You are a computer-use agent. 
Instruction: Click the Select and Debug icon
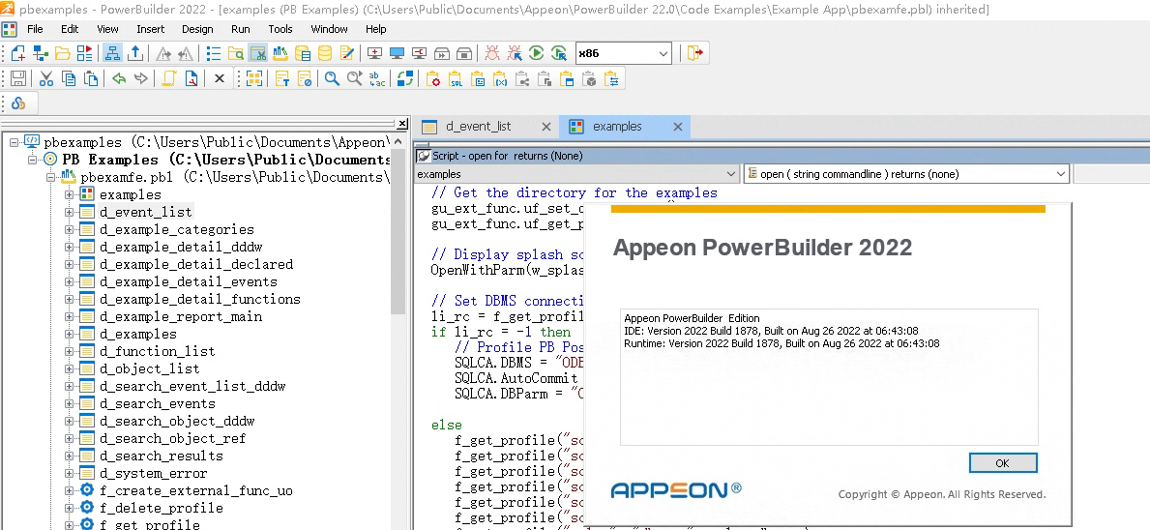pyautogui.click(x=515, y=53)
